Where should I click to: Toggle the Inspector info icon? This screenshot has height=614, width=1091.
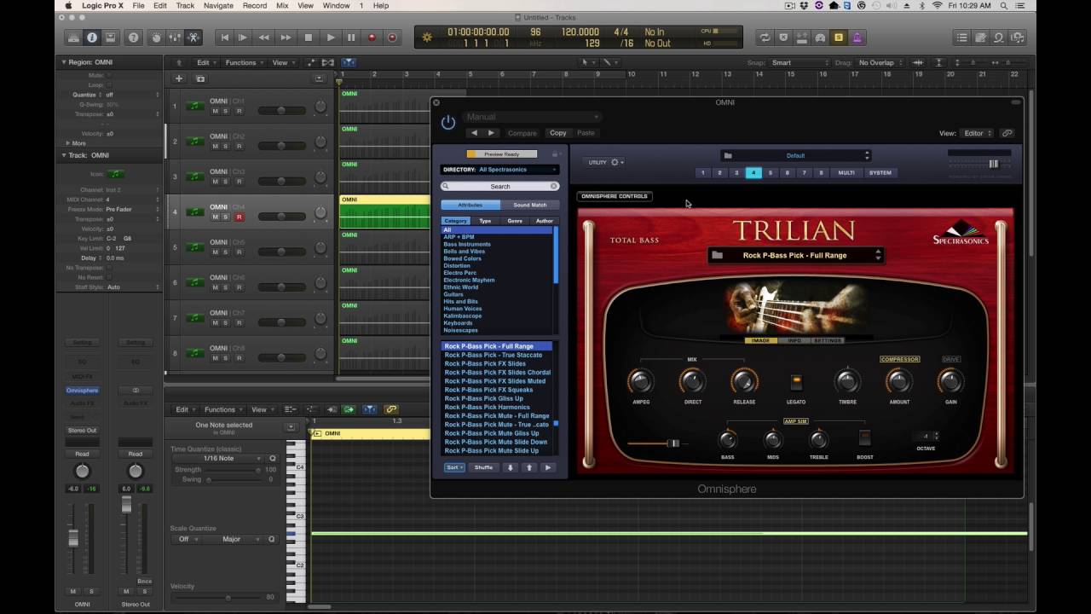pos(92,38)
